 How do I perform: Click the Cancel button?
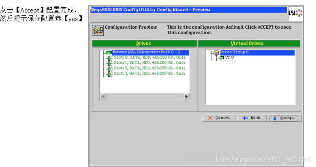coord(219,118)
